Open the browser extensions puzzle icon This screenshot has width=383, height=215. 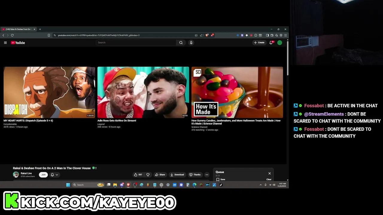pyautogui.click(x=256, y=35)
